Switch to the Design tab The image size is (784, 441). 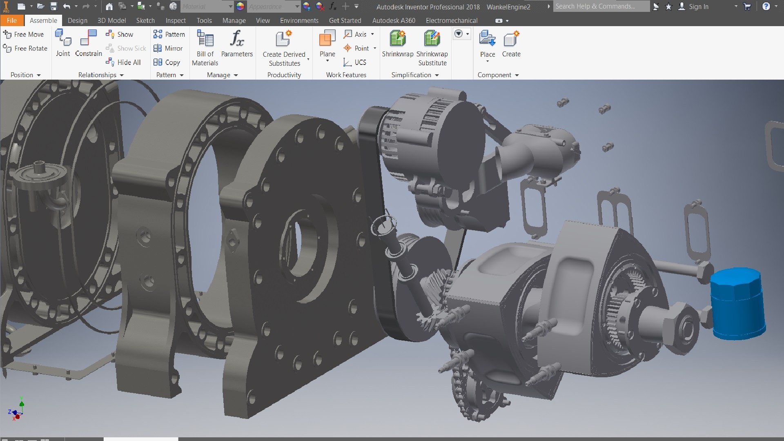coord(77,20)
